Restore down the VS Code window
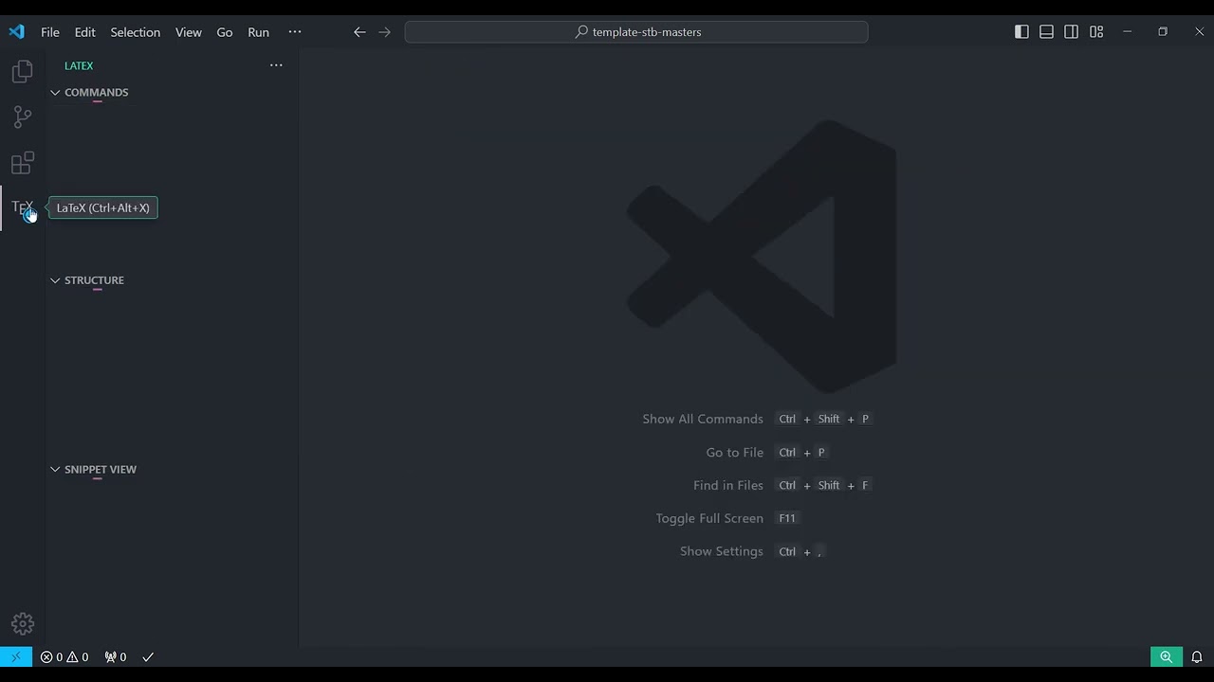Screen dimensions: 1214x682 click(x=1163, y=32)
